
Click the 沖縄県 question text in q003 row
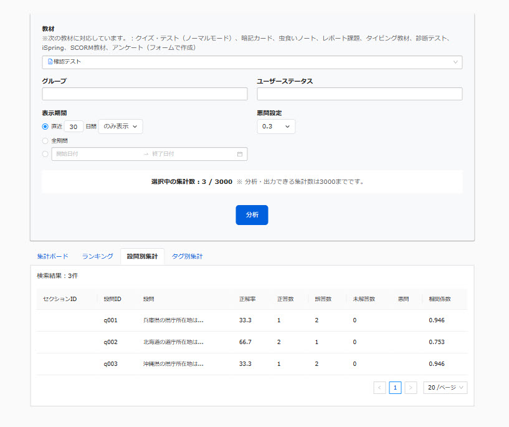173,363
